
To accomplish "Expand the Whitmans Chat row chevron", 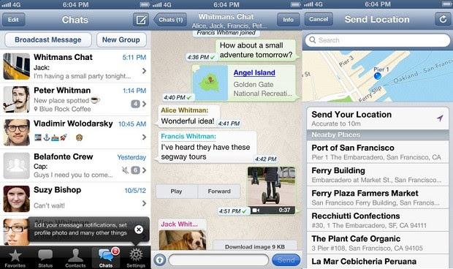I will pos(144,71).
